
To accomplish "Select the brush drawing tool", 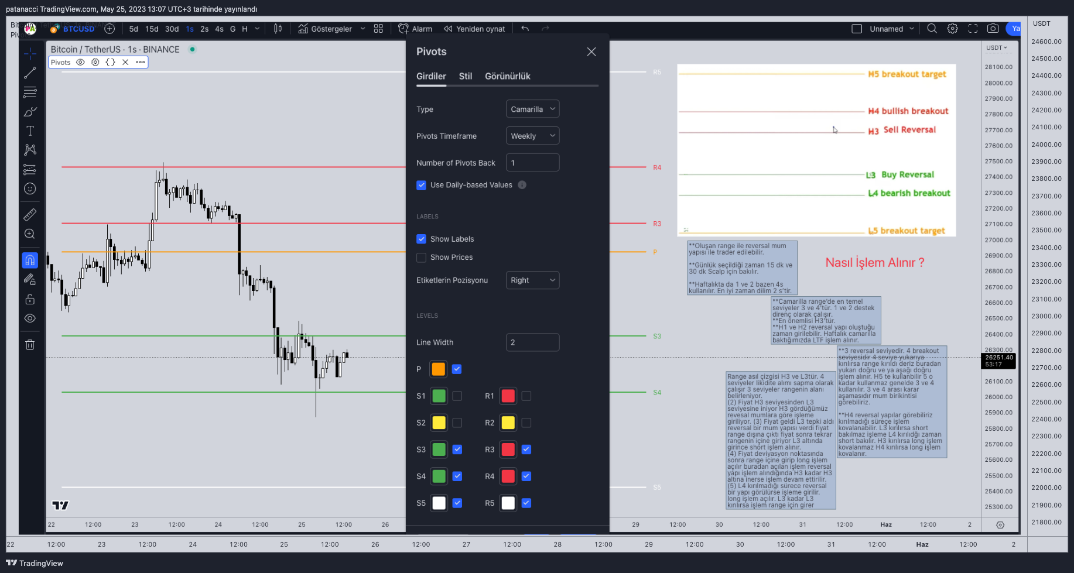I will (30, 112).
